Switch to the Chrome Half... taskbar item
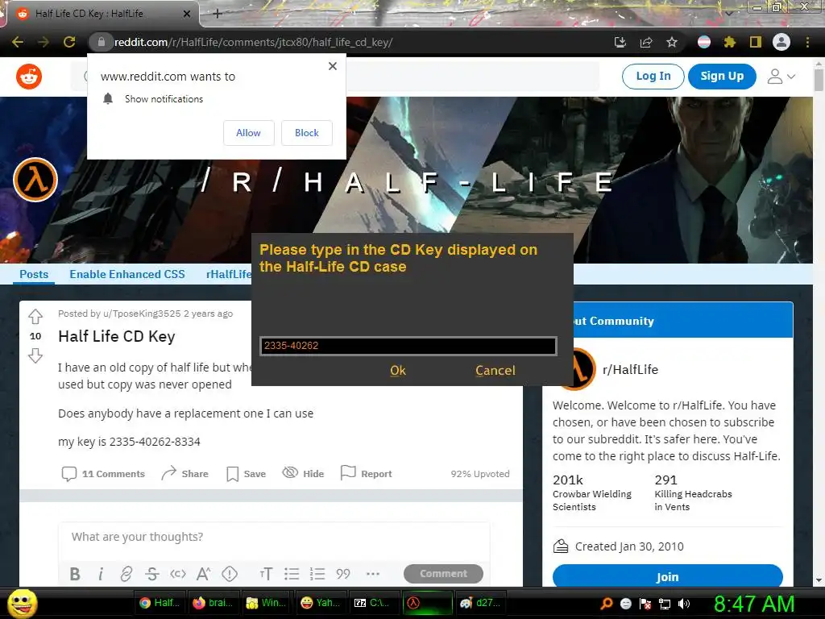 pyautogui.click(x=160, y=603)
